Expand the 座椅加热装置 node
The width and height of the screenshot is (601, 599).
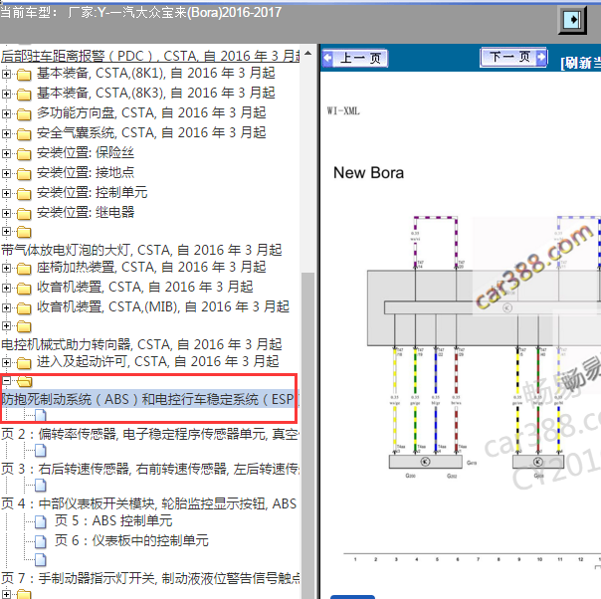coord(6,268)
